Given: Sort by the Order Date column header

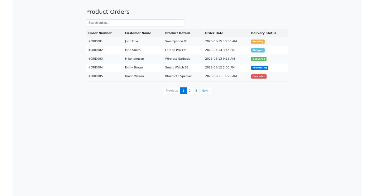Looking at the screenshot, I should pos(214,33).
